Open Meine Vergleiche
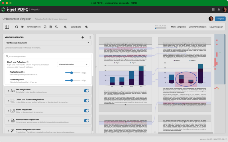 click(x=178, y=27)
